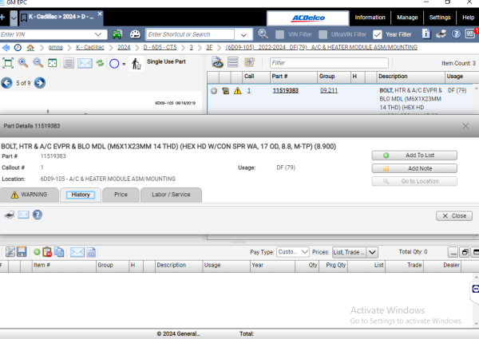
Task: Zoom out on the illustration
Action: tap(38, 63)
